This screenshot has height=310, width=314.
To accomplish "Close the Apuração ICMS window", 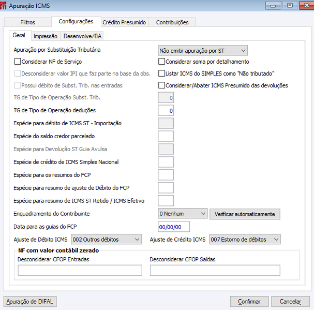I will click(307, 6).
